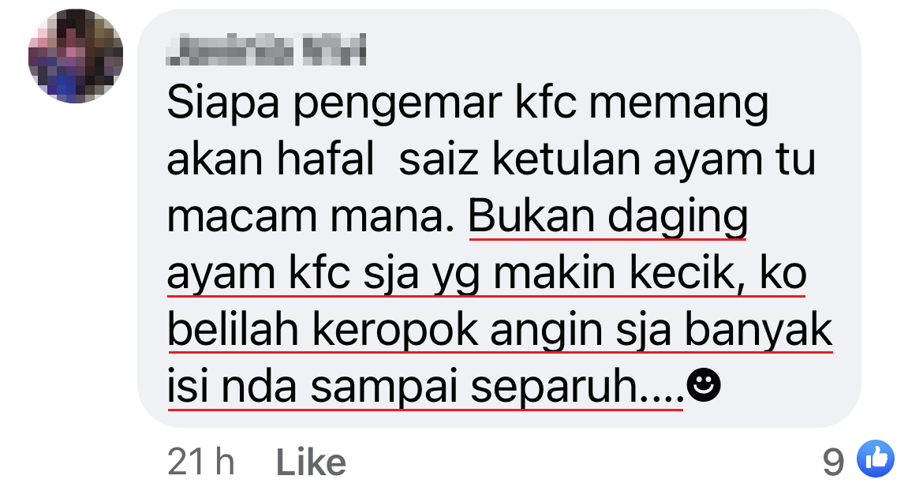Screen dimensions: 923x487
Task: Open the blurred commenter name
Action: coord(266,50)
